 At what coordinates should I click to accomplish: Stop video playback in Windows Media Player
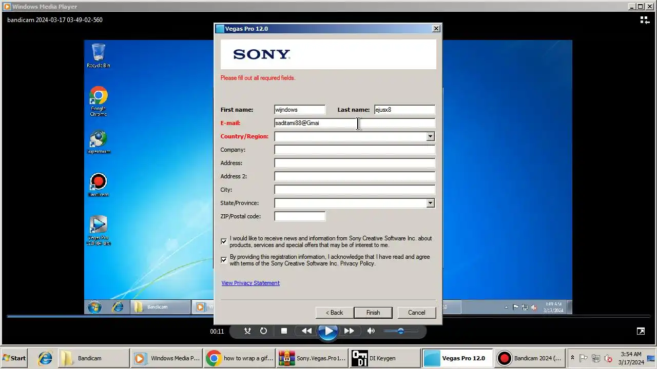point(284,331)
